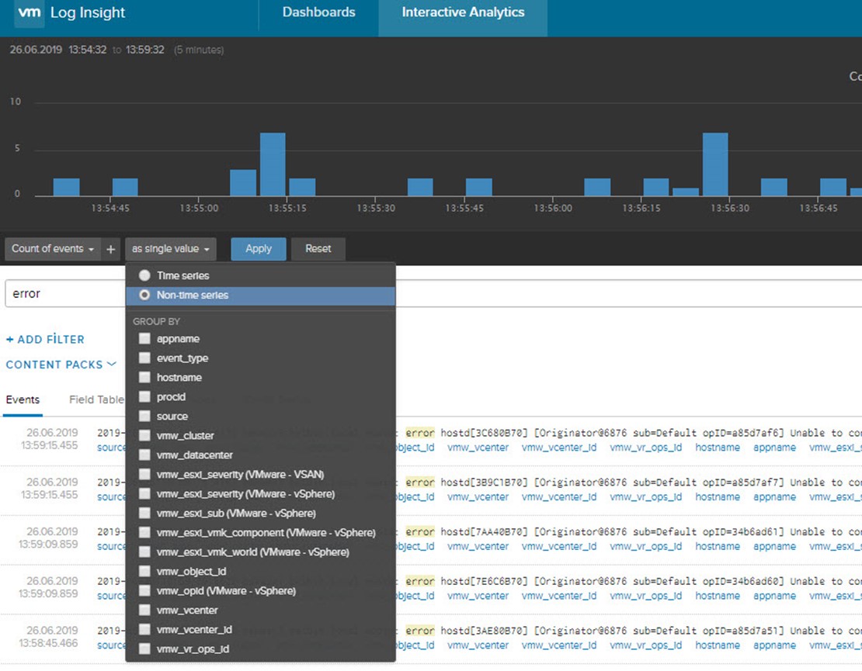This screenshot has height=671, width=862.
Task: Click the tall chart bar near 13:56:30
Action: [x=715, y=164]
